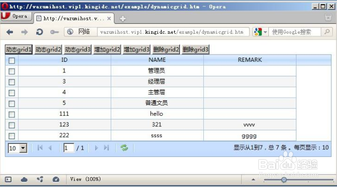Toggle the panel icon in status bar

8,180
